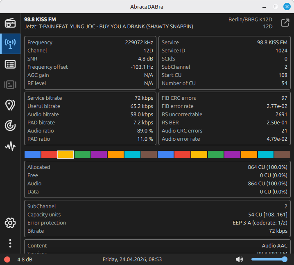
Task: Click the red status indicator dot
Action: tap(7, 259)
